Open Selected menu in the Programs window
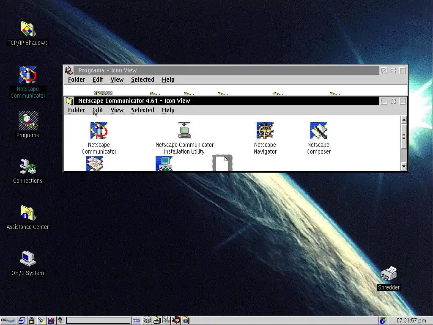The height and width of the screenshot is (325, 433). [x=143, y=80]
